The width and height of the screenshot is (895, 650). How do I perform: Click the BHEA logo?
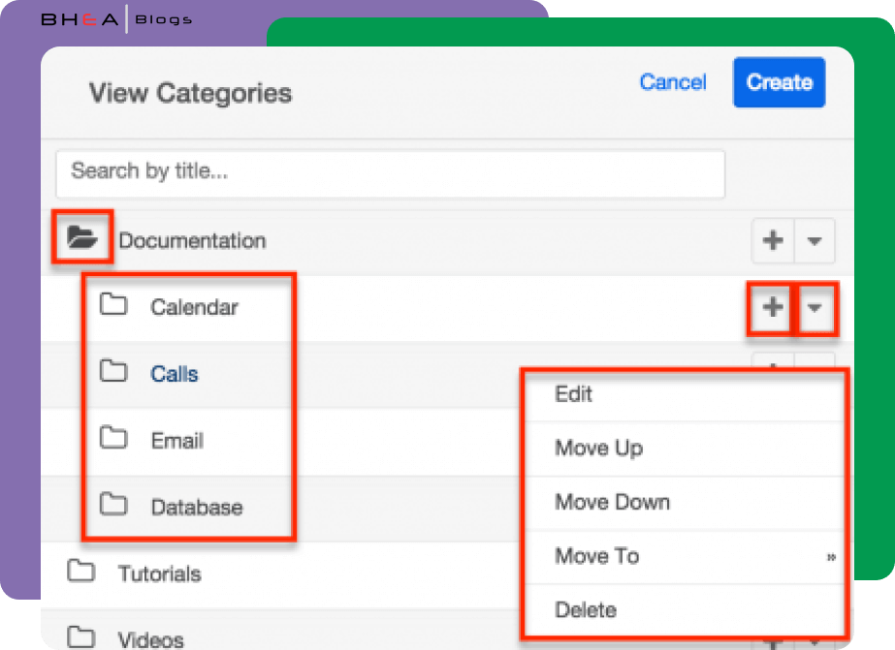coord(80,19)
